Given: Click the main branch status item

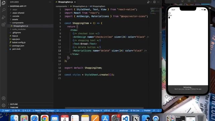Looking at the screenshot, I should click(x=6, y=111).
